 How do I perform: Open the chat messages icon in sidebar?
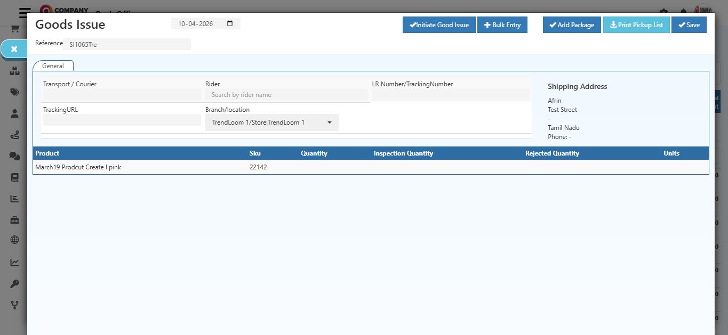14,156
